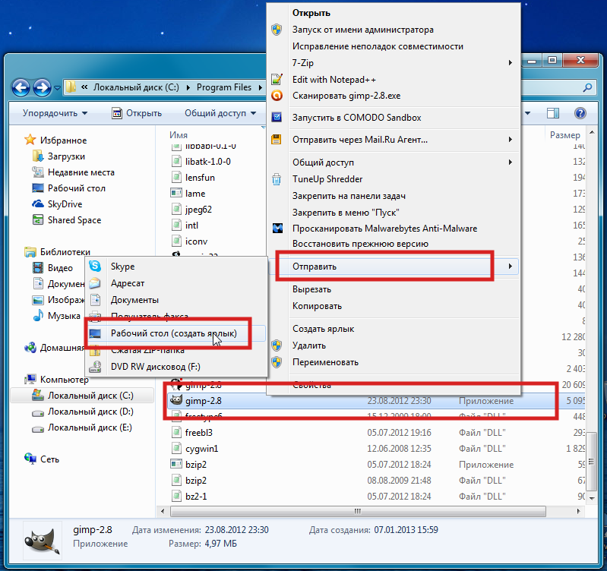
Task: Click the Имя column header
Action: coord(179,135)
